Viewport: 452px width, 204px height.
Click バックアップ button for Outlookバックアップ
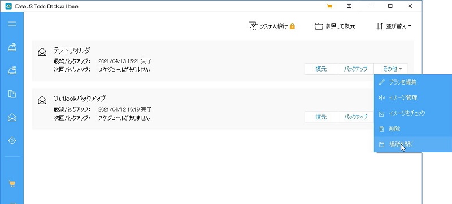(356, 117)
